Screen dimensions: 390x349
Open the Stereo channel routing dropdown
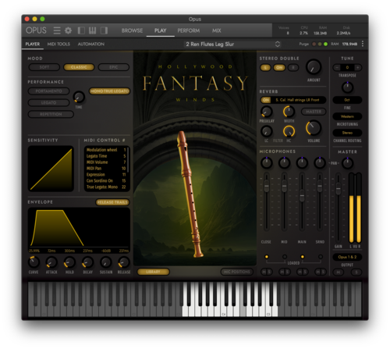tap(347, 133)
